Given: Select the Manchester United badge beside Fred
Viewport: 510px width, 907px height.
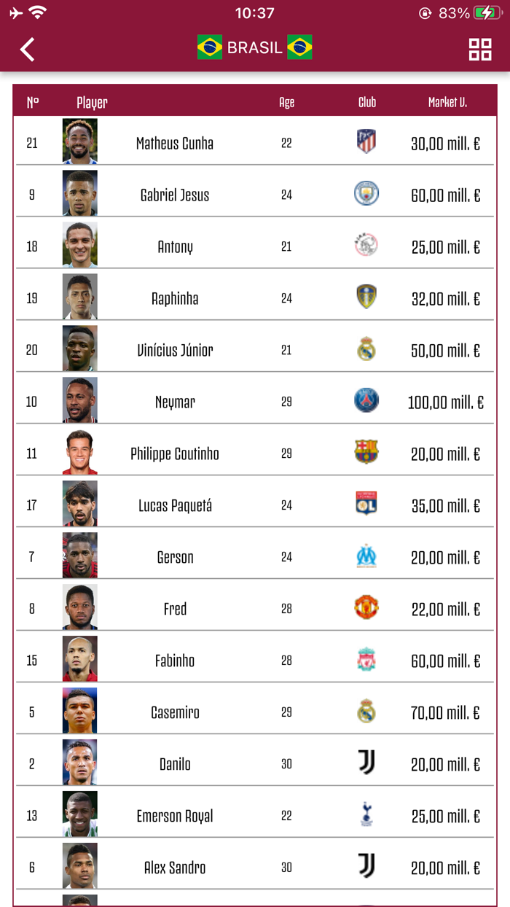Looking at the screenshot, I should coord(366,607).
